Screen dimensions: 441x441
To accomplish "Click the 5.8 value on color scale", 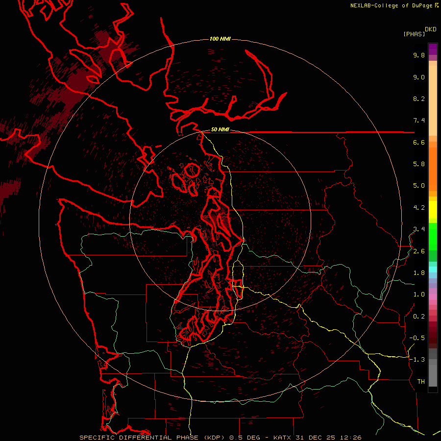I will point(419,164).
